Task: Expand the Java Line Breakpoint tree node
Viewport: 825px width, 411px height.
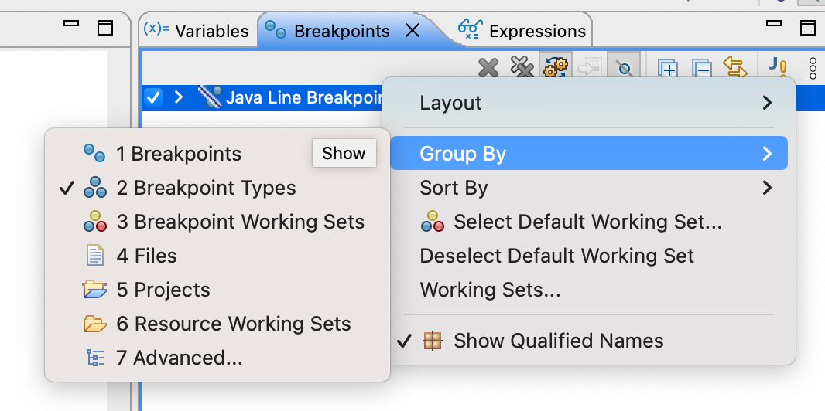Action: pos(179,97)
